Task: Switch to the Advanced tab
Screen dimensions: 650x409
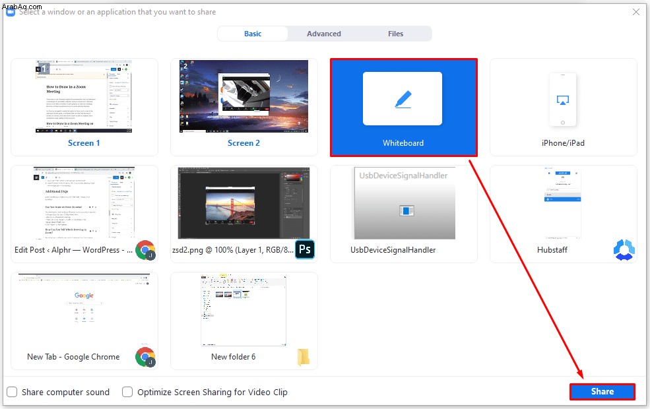Action: click(x=324, y=34)
